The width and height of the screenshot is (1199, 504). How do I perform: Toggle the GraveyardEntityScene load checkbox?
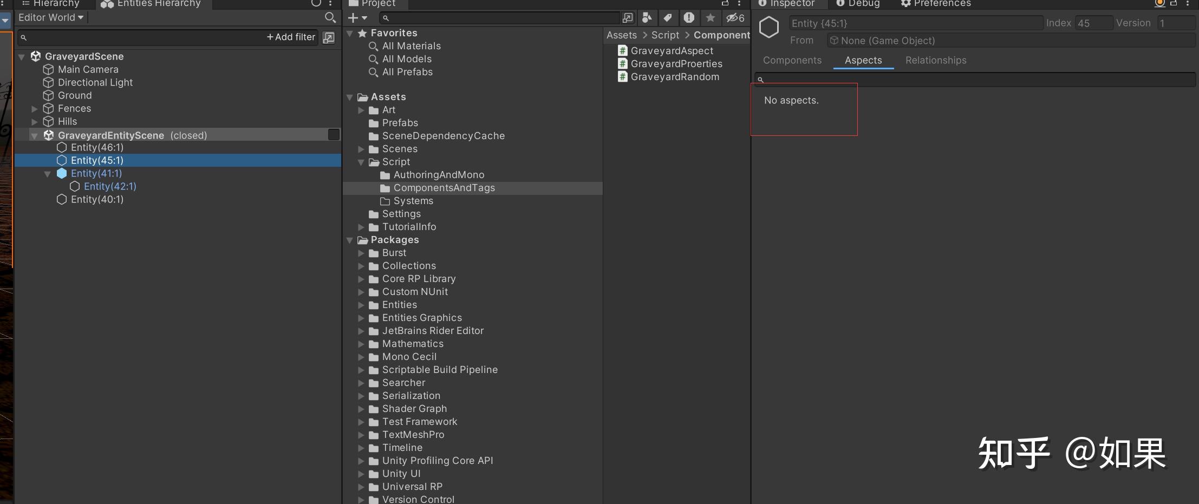pyautogui.click(x=333, y=134)
